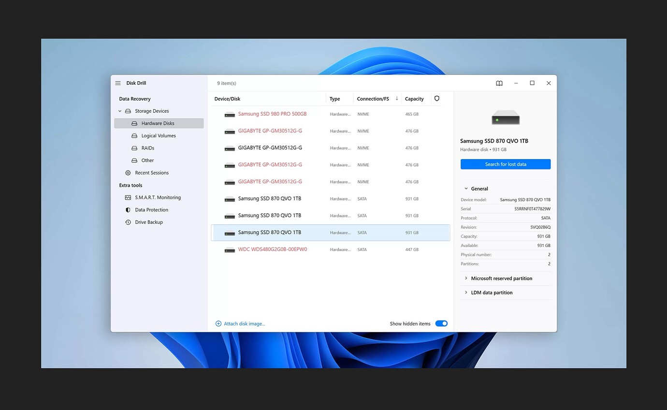667x410 pixels.
Task: Collapse the General section
Action: click(x=466, y=189)
